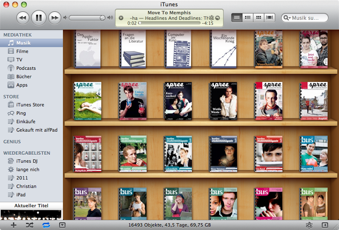Open the spree issue 'Auszeit'
339x230 pixels.
click(x=88, y=101)
